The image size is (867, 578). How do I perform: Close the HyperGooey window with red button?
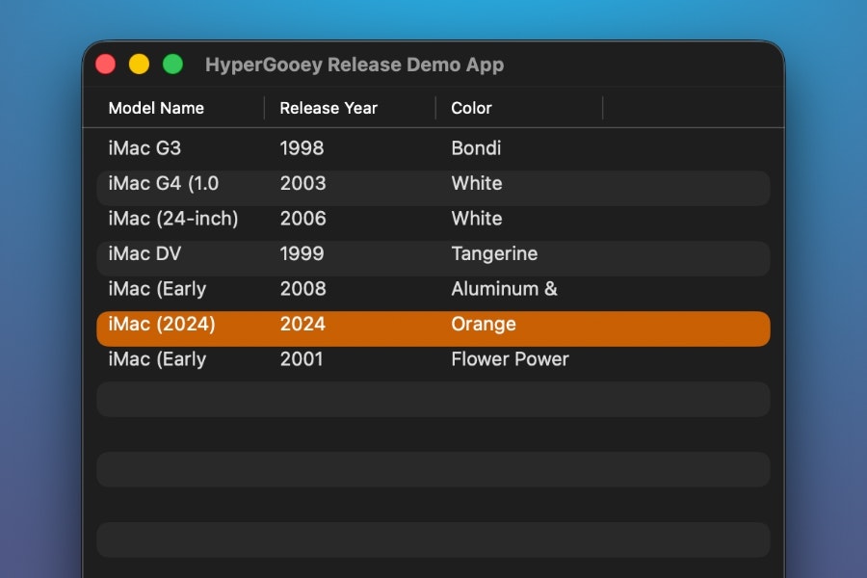point(106,65)
